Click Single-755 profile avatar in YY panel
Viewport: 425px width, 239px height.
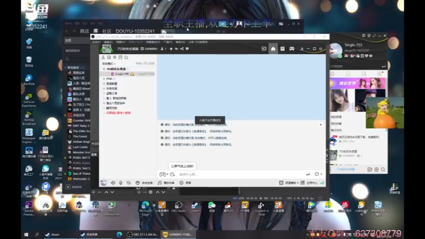point(336,50)
